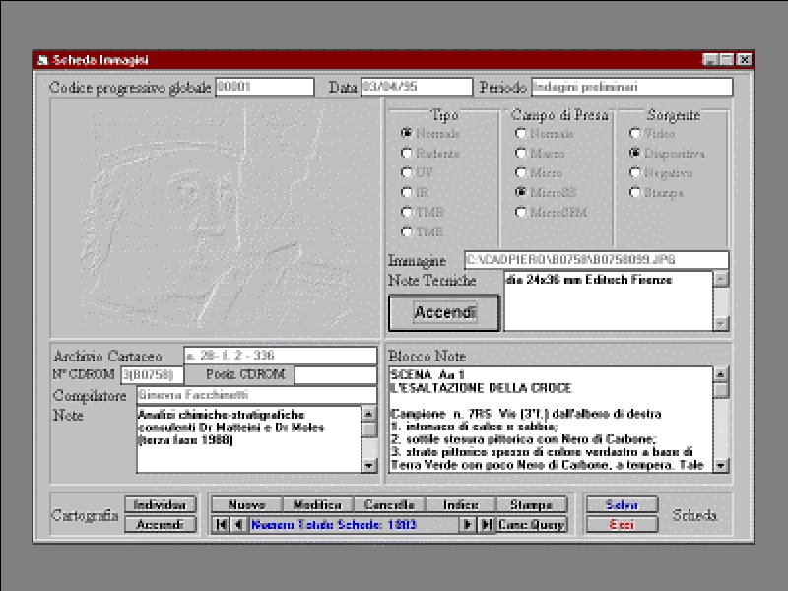The height and width of the screenshot is (591, 788).
Task: Click the Blocco Note scroll down arrow
Action: click(x=721, y=465)
